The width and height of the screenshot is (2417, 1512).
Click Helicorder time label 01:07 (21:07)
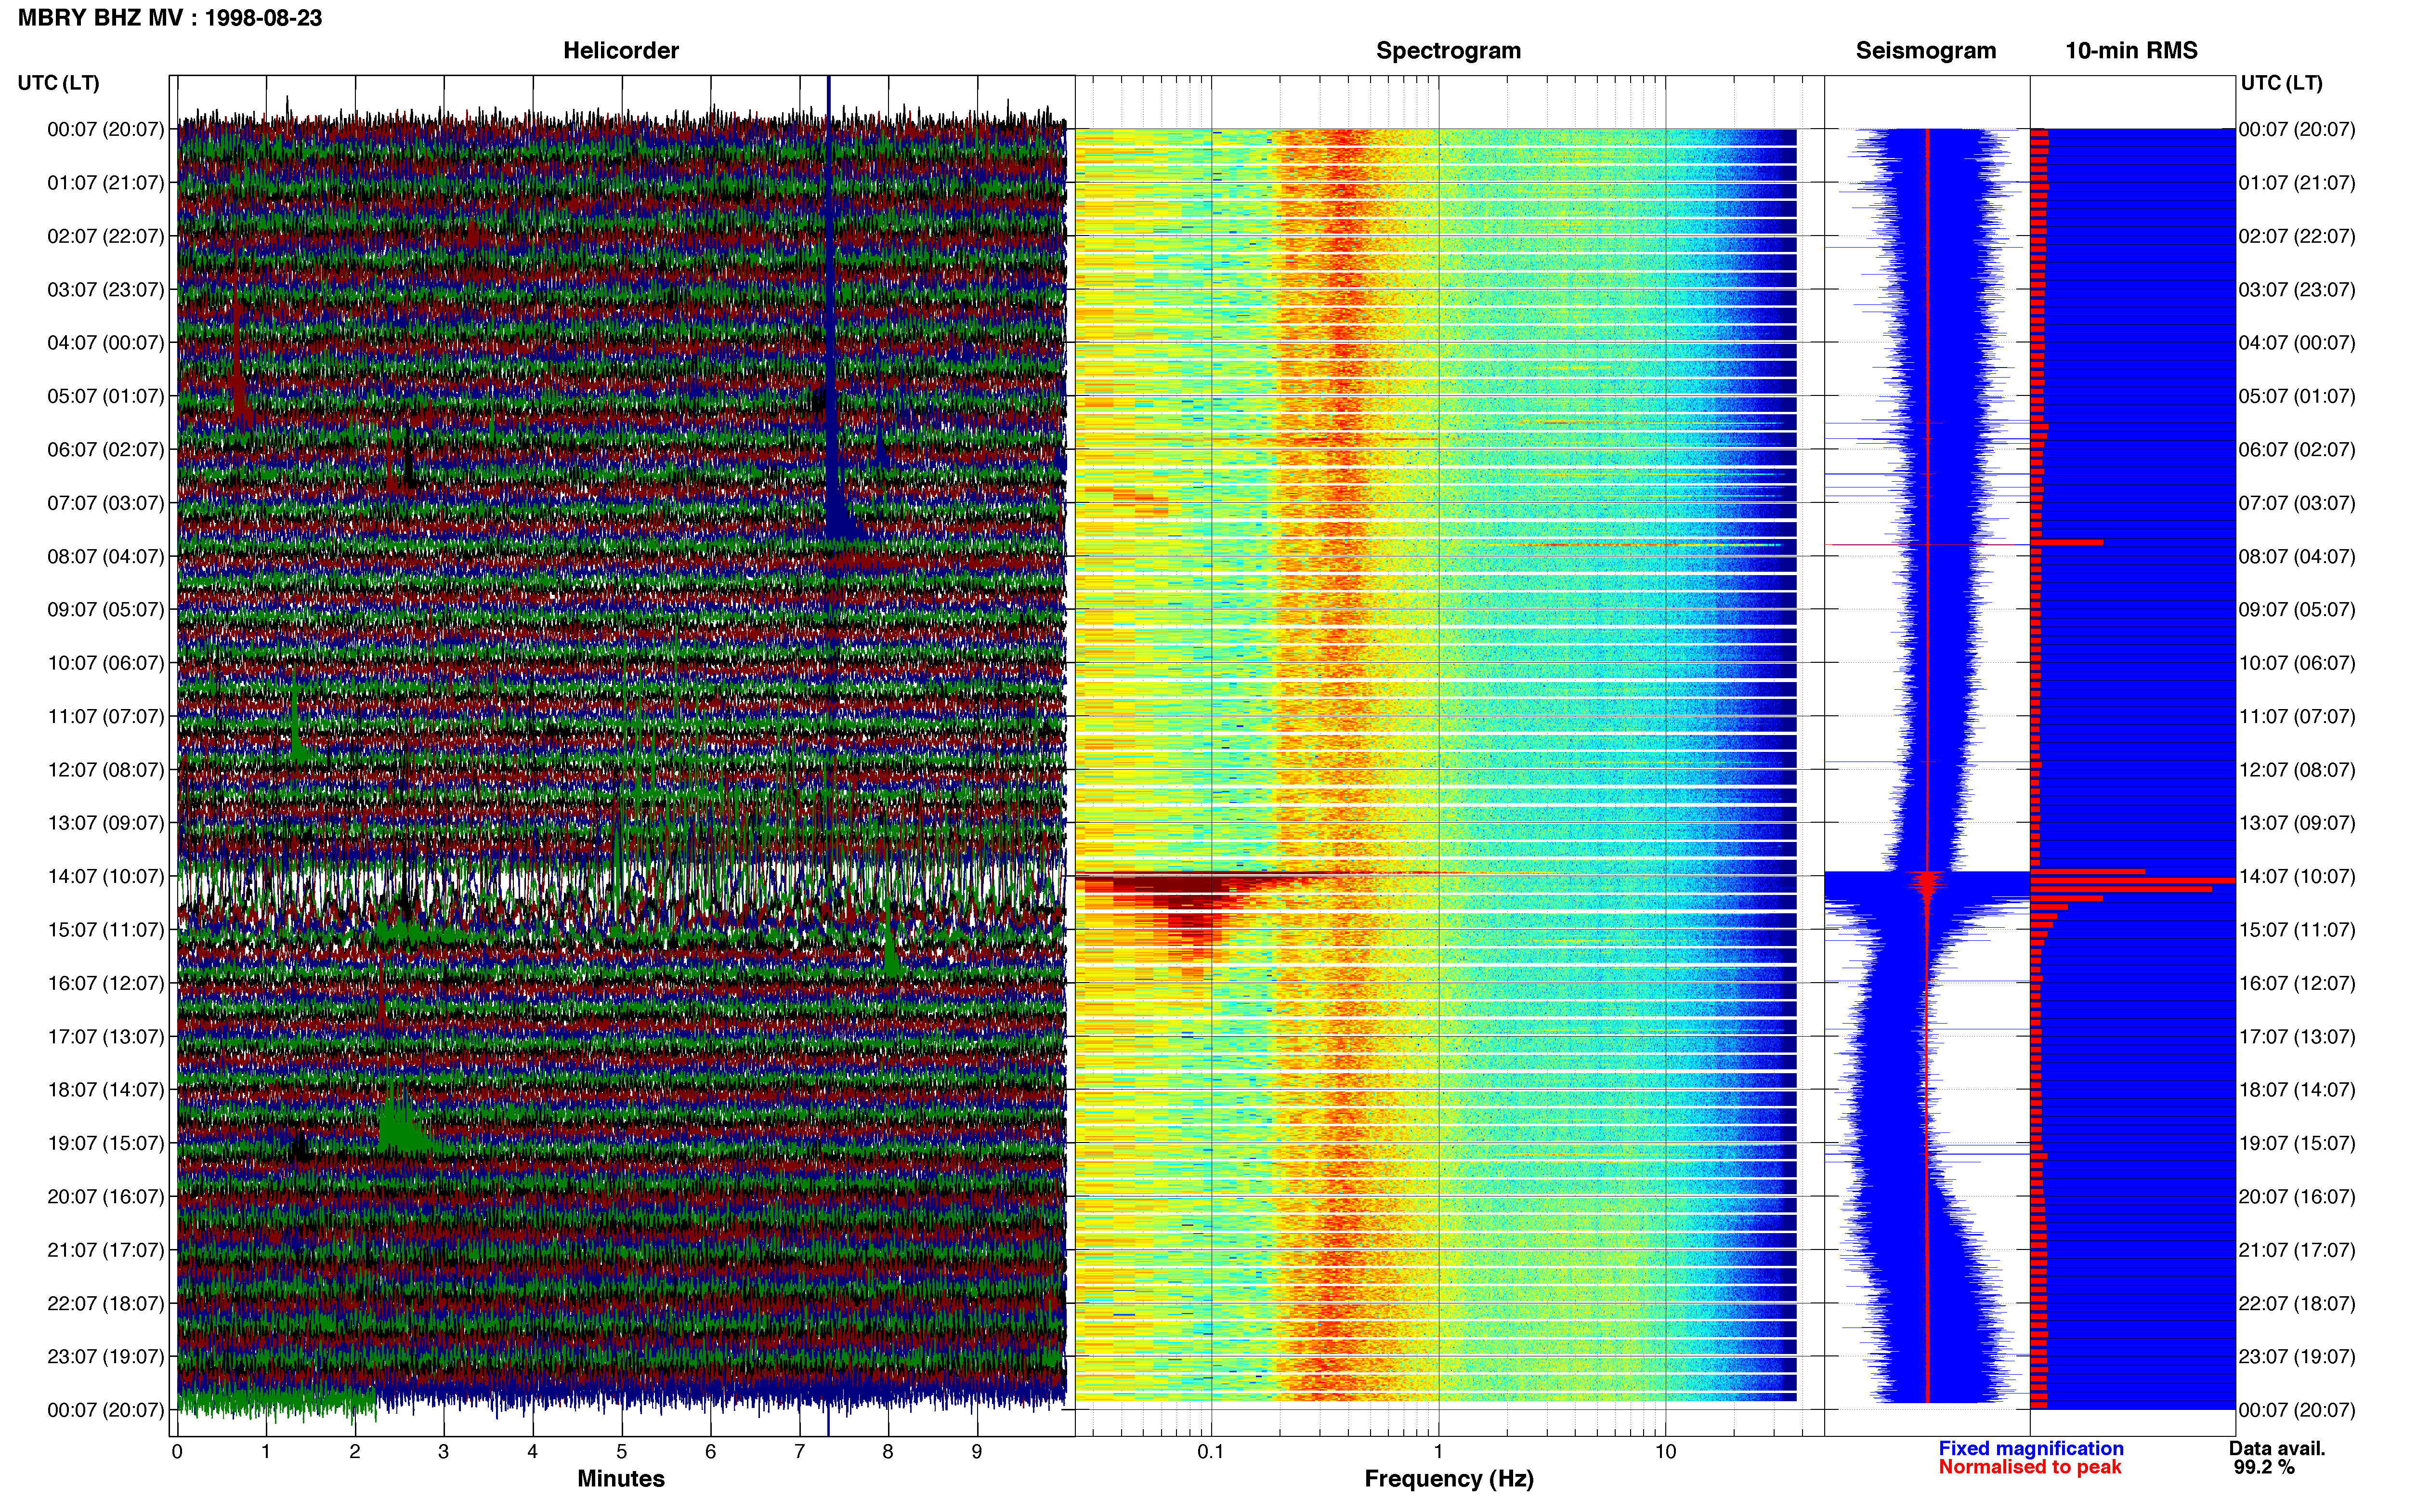point(106,183)
